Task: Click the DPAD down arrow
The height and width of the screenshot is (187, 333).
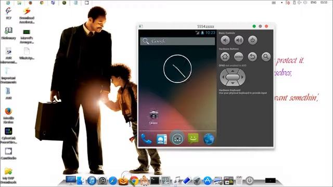Action: [233, 83]
